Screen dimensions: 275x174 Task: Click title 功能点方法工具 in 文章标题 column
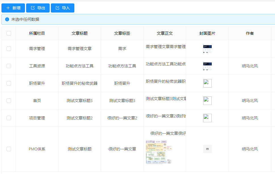pyautogui.click(x=80, y=66)
